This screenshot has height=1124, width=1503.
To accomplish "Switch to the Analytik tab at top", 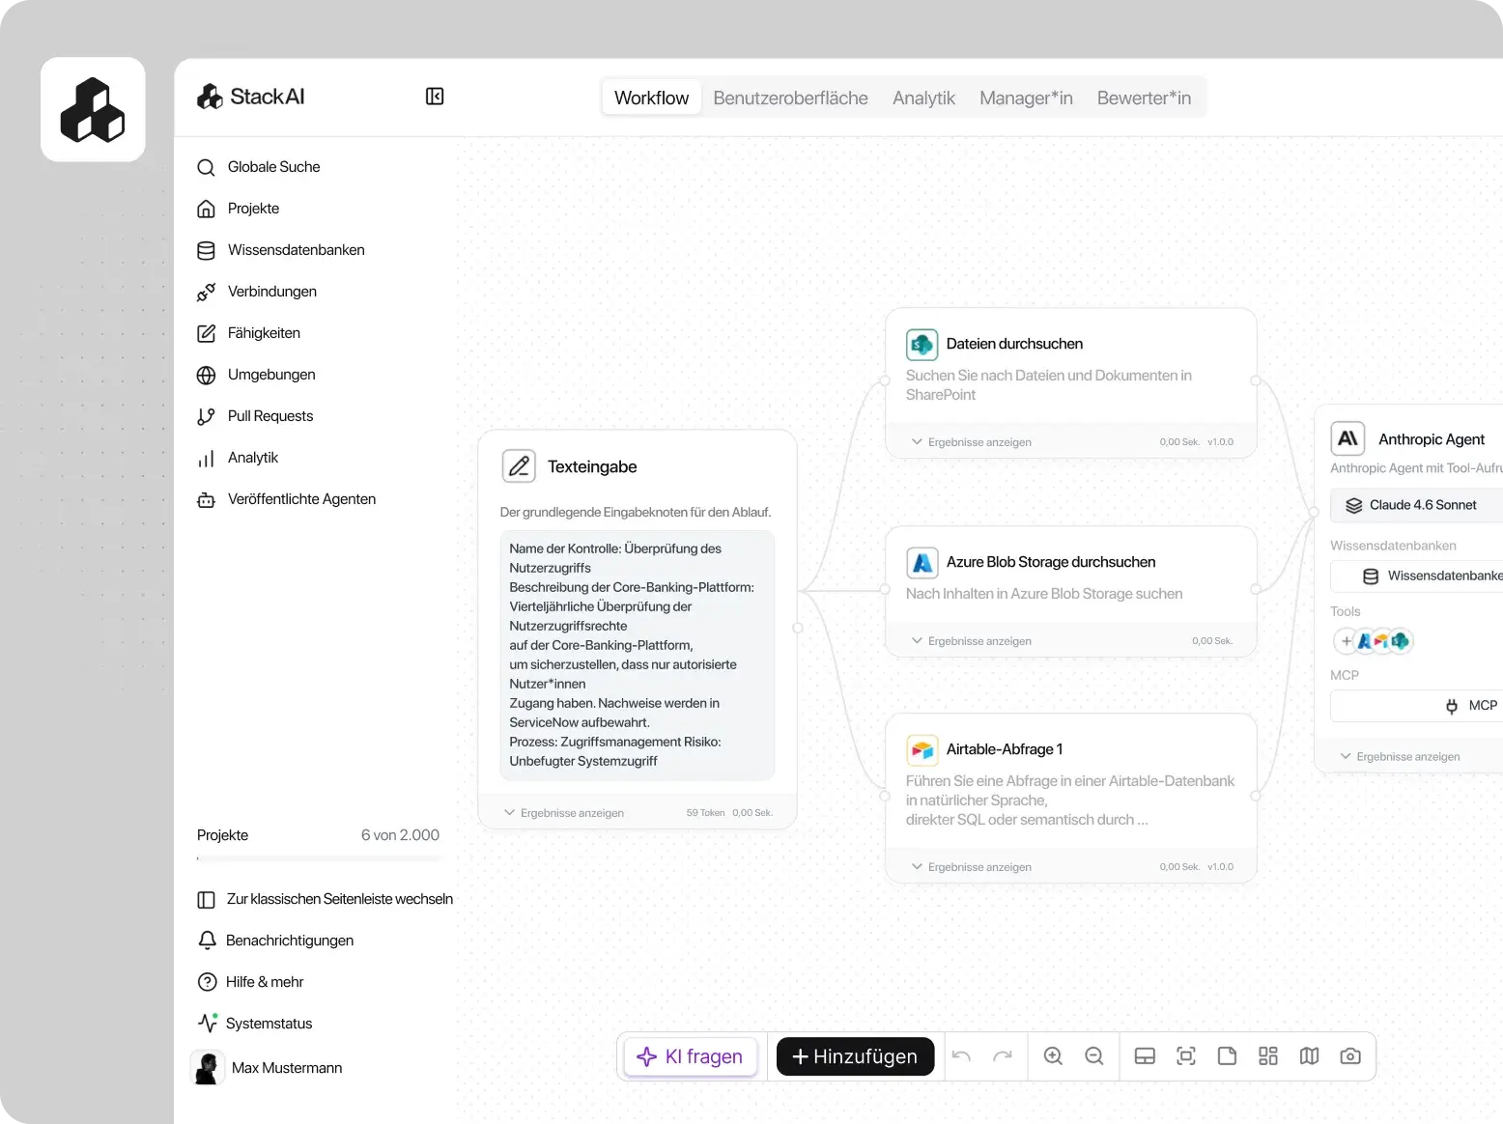I will (923, 98).
